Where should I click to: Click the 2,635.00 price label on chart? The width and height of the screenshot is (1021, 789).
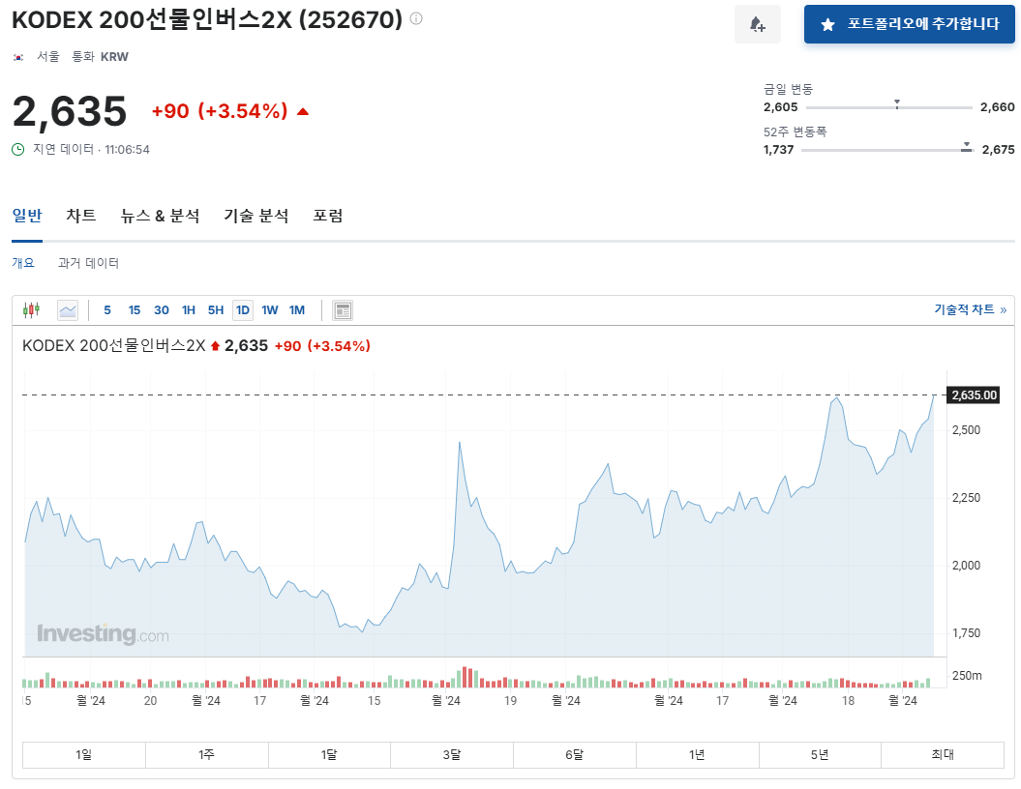975,394
